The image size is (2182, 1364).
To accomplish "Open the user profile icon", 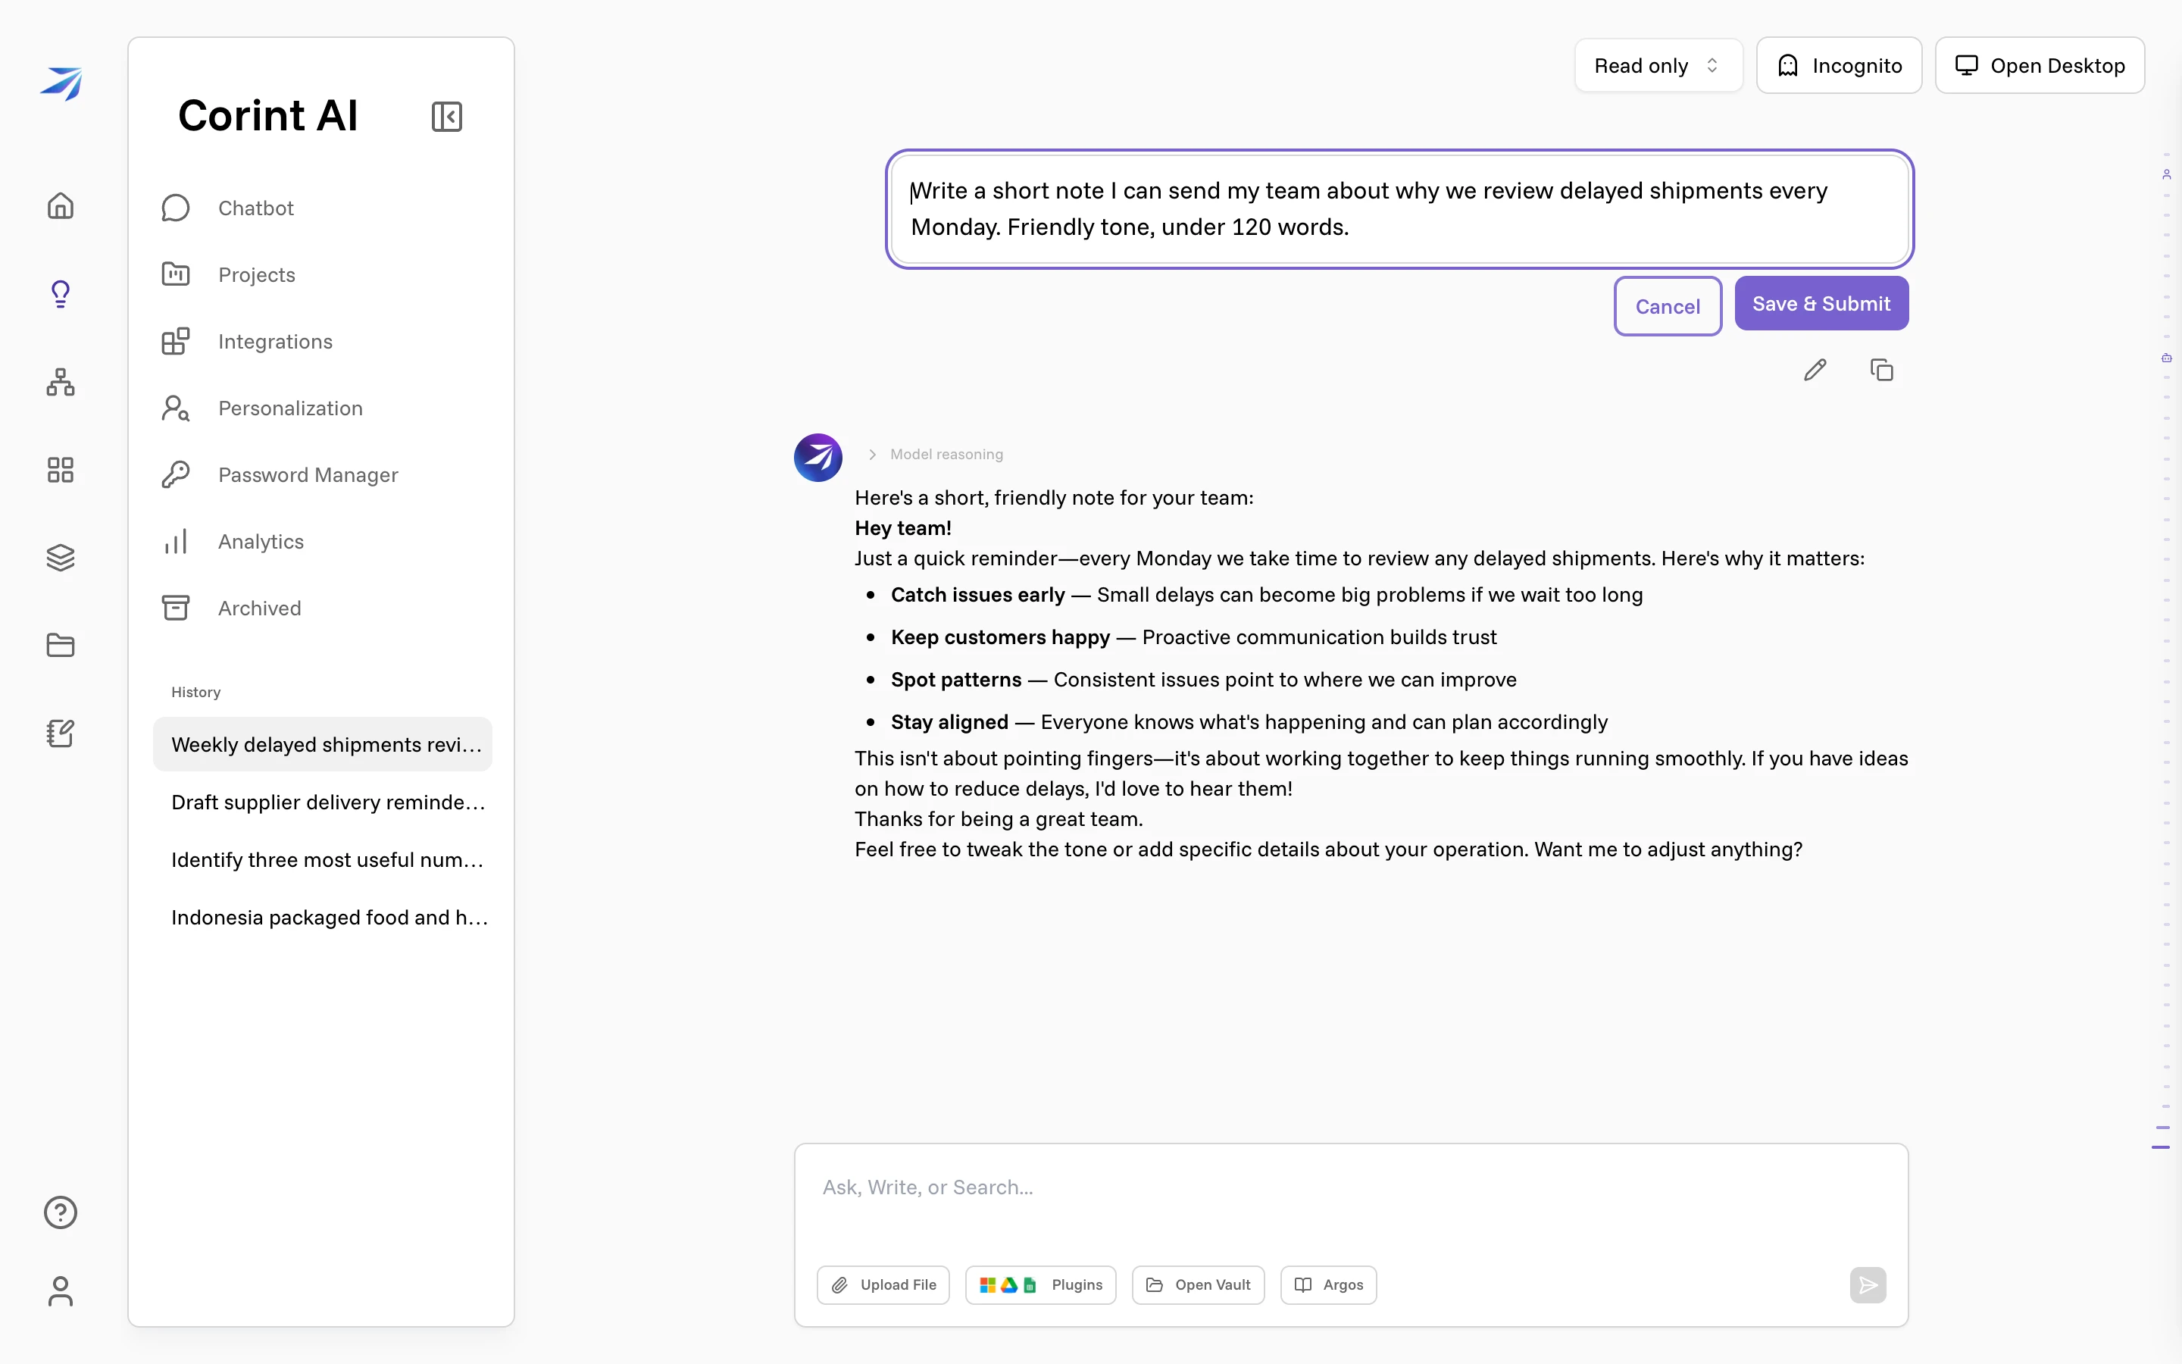I will pyautogui.click(x=61, y=1291).
